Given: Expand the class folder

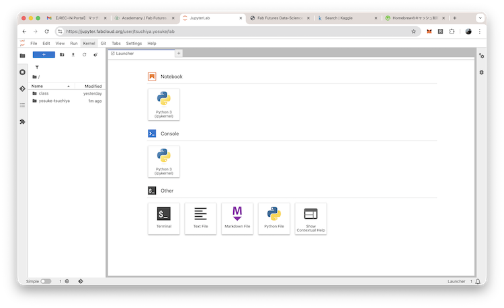Looking at the screenshot, I should pos(44,93).
